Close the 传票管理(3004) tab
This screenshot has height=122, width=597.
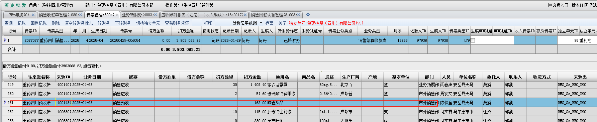point(117,15)
